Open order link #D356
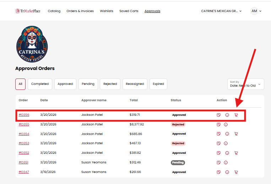Viewport: 271px width, 184px height. [x=24, y=115]
